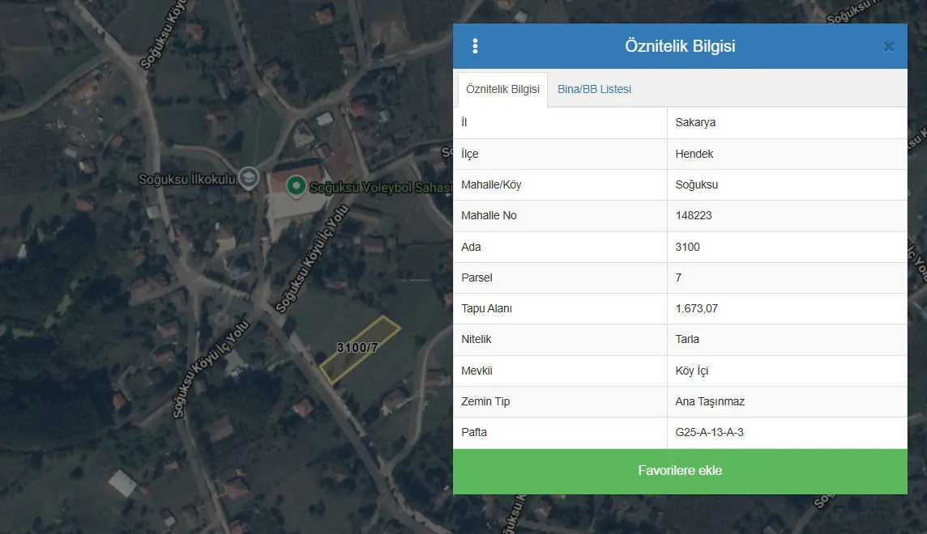Click the Pafta value G25-A-13-A-3

point(710,432)
